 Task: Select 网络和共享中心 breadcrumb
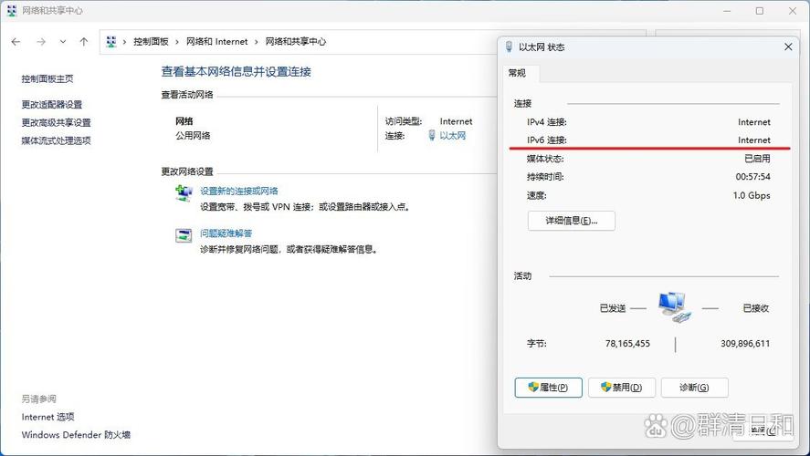coord(296,42)
